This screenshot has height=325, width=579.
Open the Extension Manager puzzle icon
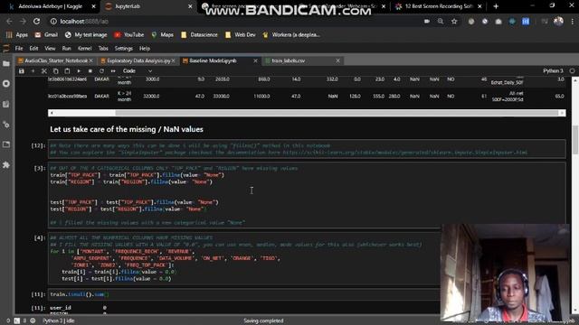(6, 165)
